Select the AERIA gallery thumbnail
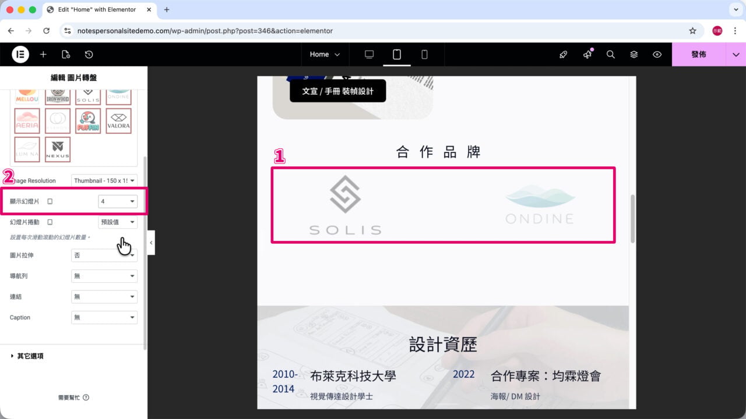The height and width of the screenshot is (419, 746). (27, 121)
